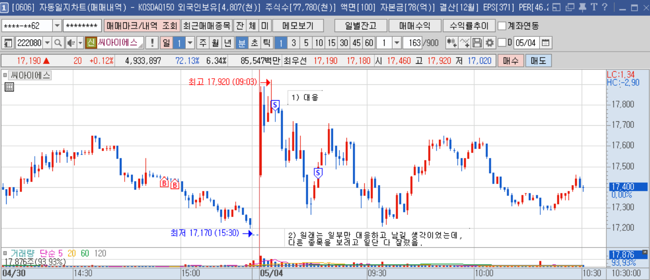Open the add line indicator icon

465,43
